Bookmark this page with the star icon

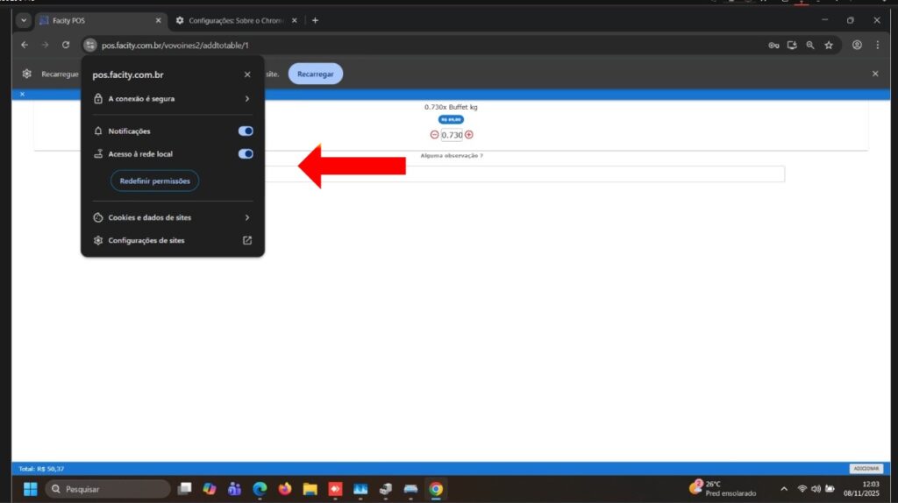(x=829, y=45)
